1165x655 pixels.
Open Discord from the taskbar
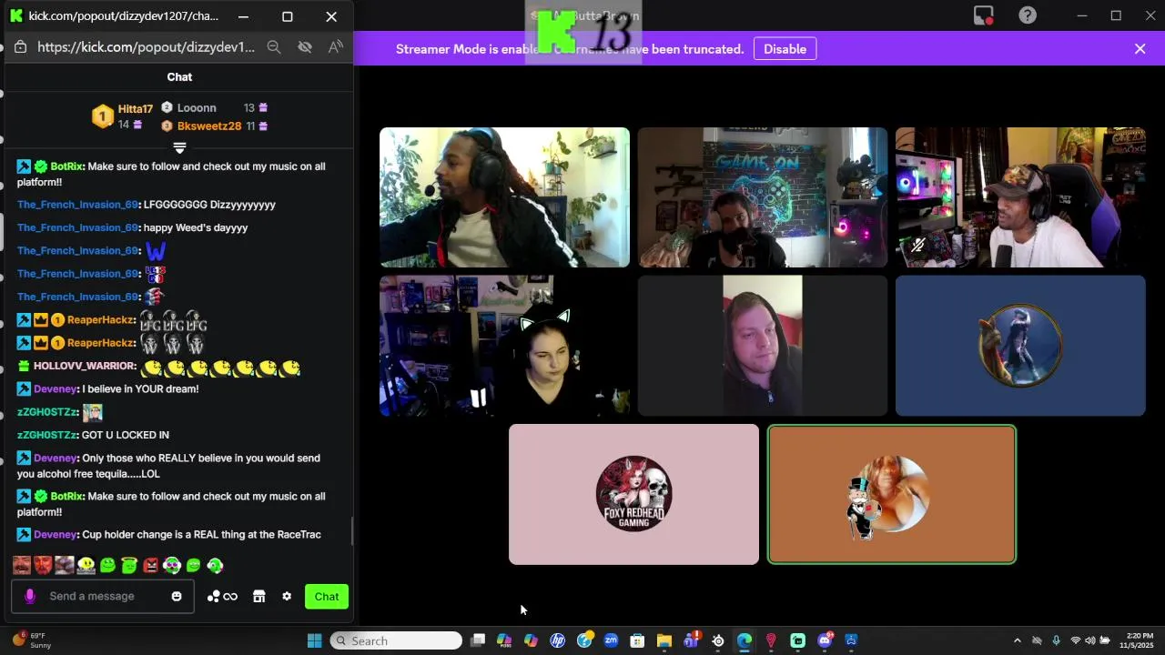coord(825,640)
